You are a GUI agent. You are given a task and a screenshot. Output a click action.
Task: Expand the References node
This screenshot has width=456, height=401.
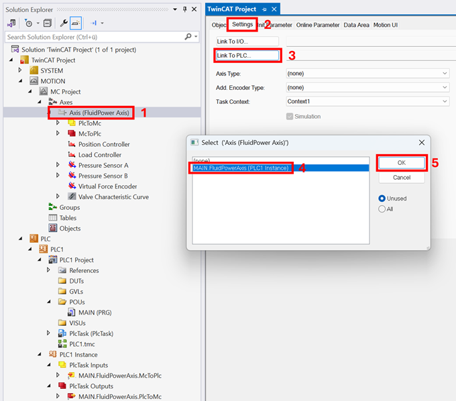tap(48, 270)
